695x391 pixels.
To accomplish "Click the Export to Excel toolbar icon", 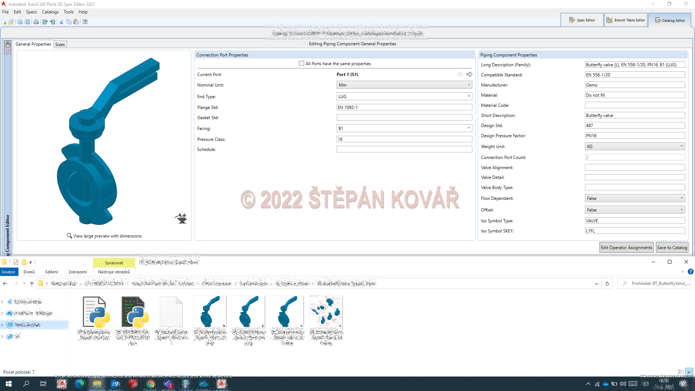I will [x=45, y=22].
